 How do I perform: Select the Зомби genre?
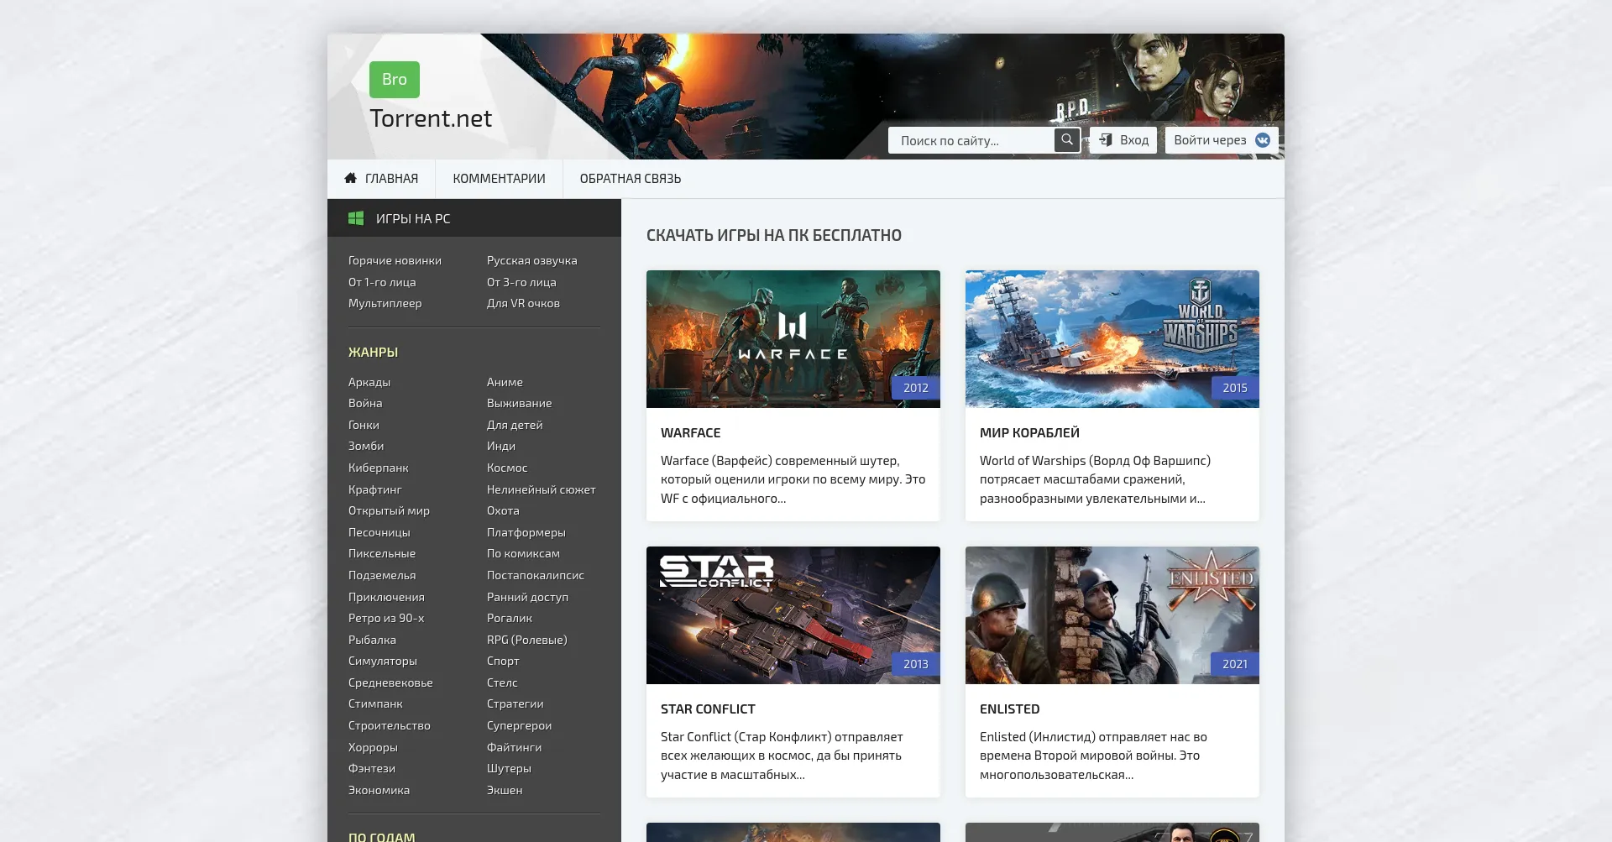tap(366, 447)
